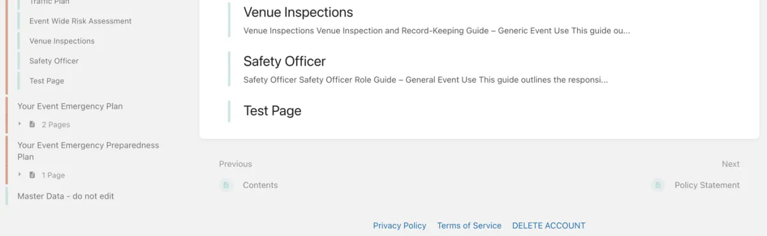Click the DELETE ACCOUNT link
Viewport: 767px width, 236px height.
click(548, 226)
